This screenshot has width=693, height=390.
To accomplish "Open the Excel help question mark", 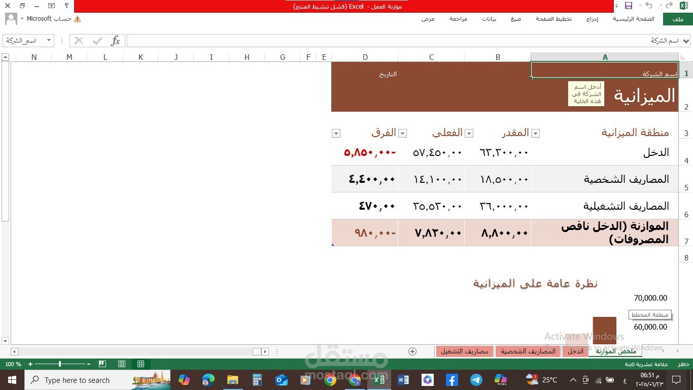I will coord(67,6).
